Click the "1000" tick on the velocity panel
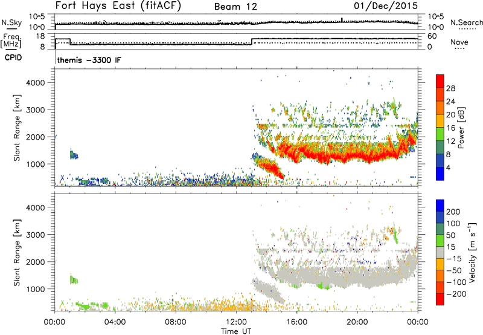The image size is (483, 335). point(36,289)
